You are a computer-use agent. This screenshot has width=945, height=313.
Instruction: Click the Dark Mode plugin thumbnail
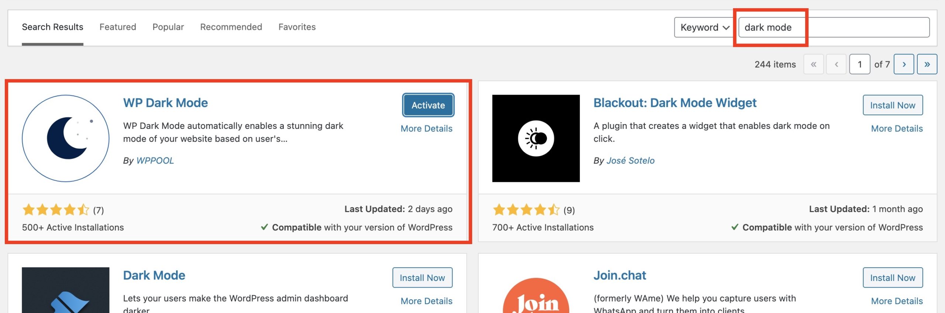click(66, 290)
